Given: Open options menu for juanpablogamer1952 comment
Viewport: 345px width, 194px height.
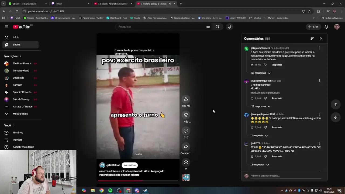Looking at the screenshot, I should pyautogui.click(x=319, y=114).
